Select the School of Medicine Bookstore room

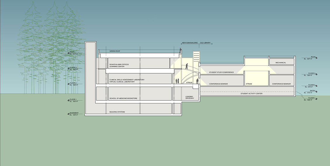pos(123,98)
